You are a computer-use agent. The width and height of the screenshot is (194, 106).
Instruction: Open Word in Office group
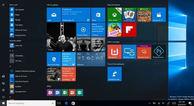coord(58,92)
